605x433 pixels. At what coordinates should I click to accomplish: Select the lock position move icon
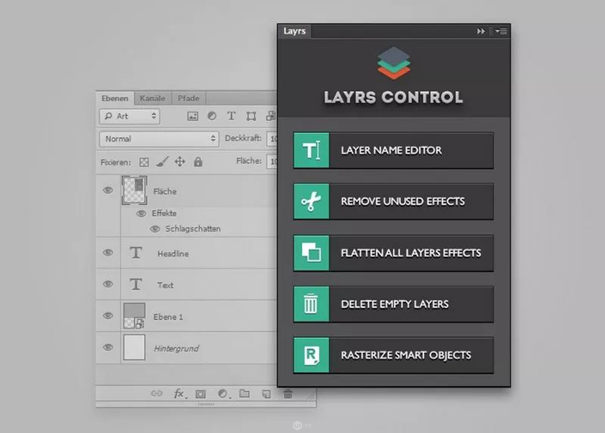pyautogui.click(x=180, y=162)
